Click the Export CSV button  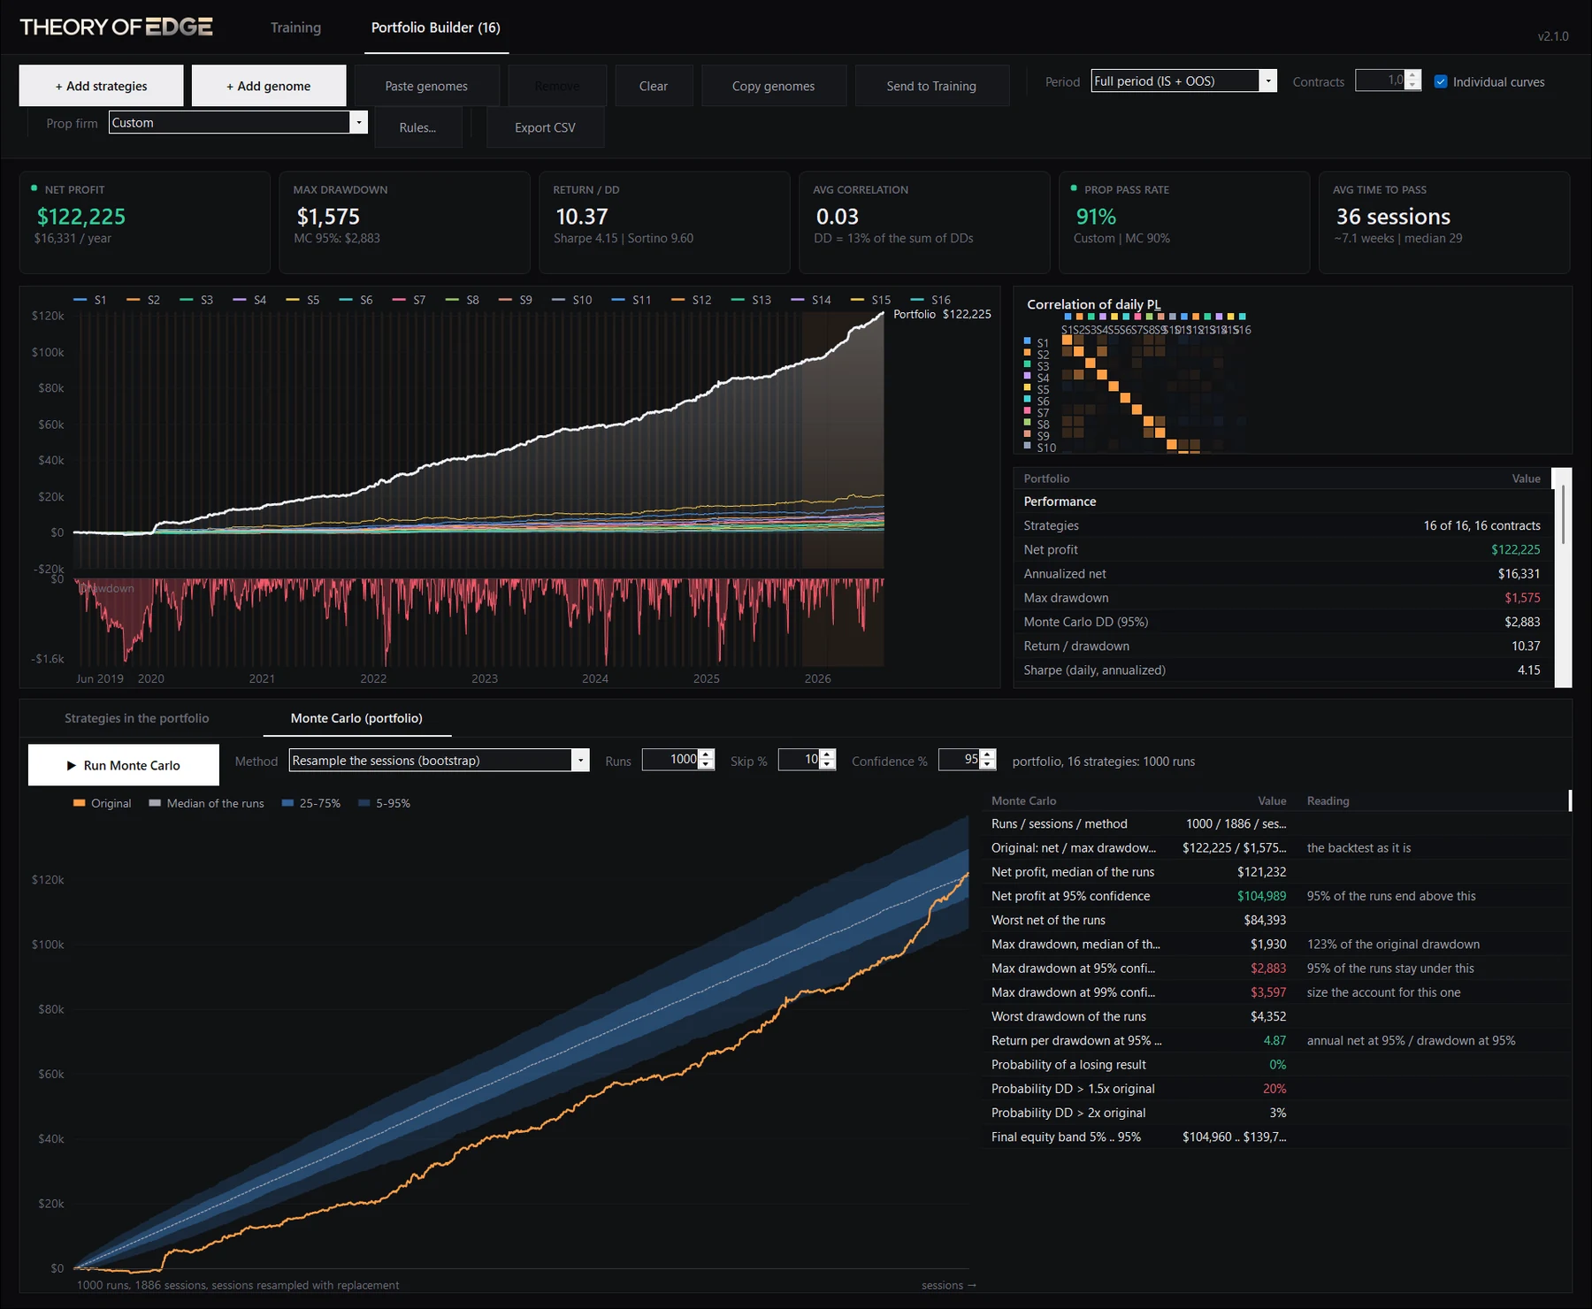click(x=545, y=127)
